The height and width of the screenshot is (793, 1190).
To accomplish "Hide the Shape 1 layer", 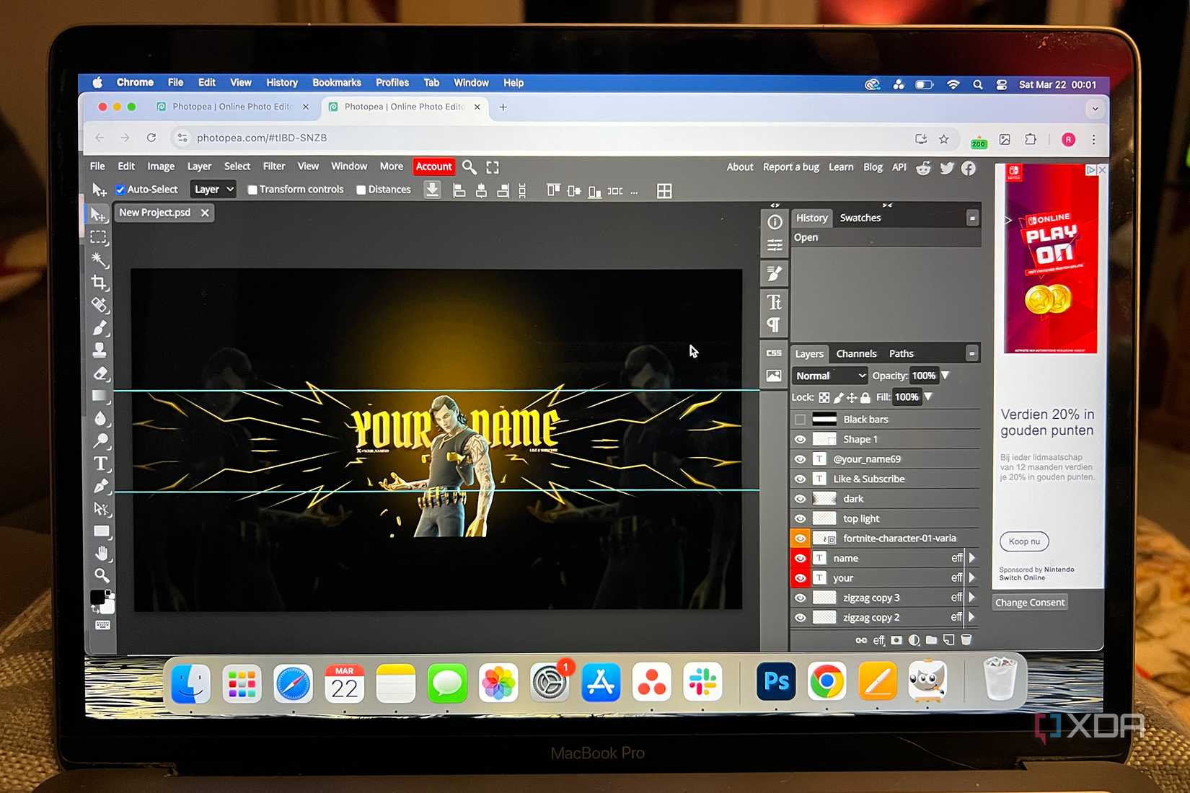I will (800, 439).
